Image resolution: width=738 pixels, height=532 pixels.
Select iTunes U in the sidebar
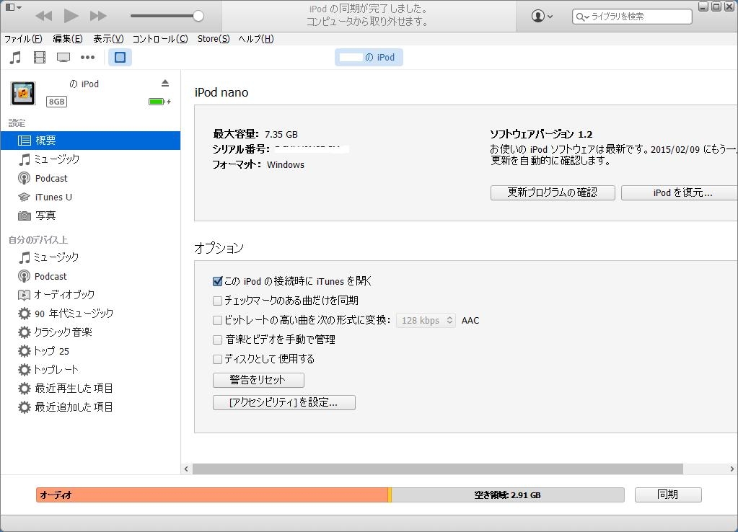coord(90,197)
